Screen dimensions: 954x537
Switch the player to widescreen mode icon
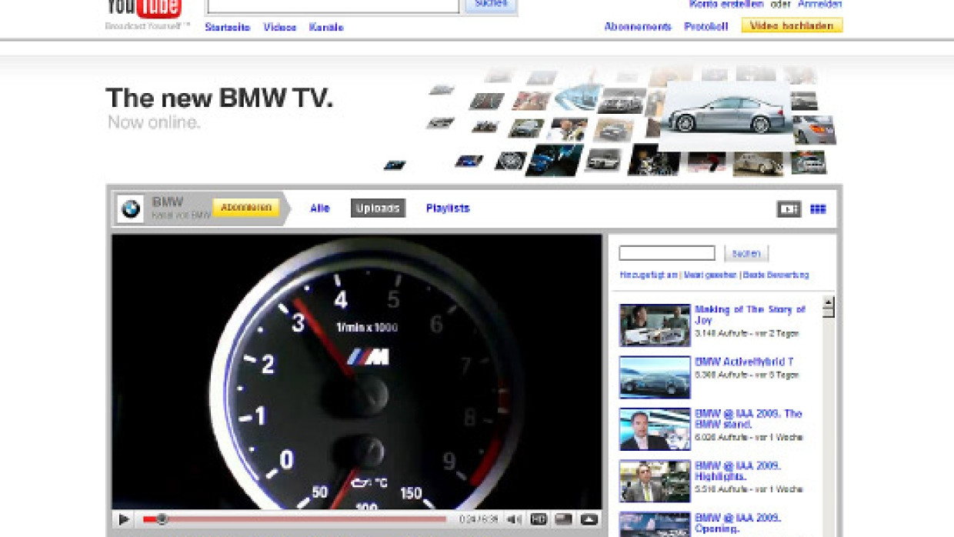pyautogui.click(x=563, y=519)
